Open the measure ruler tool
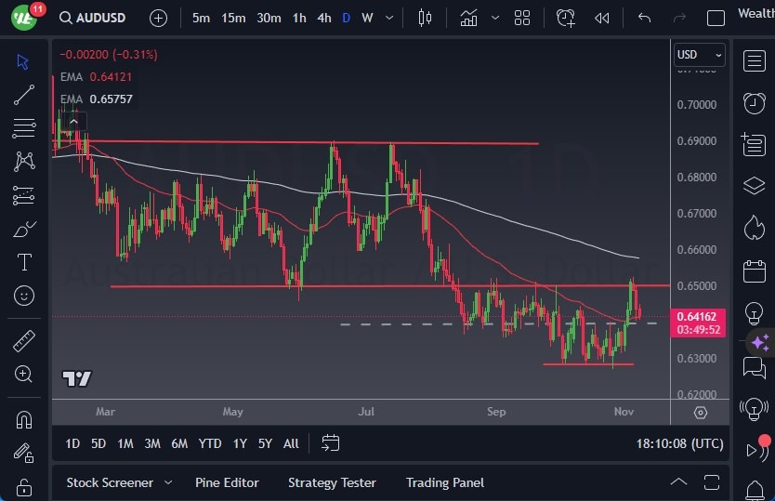 point(24,341)
